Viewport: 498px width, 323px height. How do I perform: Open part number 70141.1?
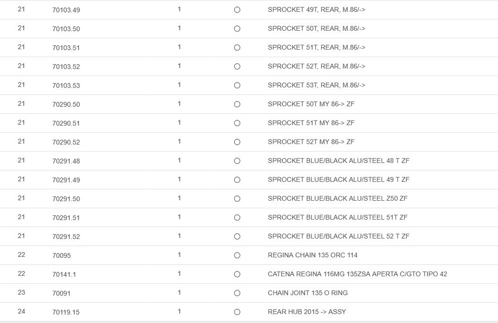[x=64, y=274]
